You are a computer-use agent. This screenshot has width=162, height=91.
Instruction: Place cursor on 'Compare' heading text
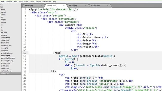click(x=70, y=25)
